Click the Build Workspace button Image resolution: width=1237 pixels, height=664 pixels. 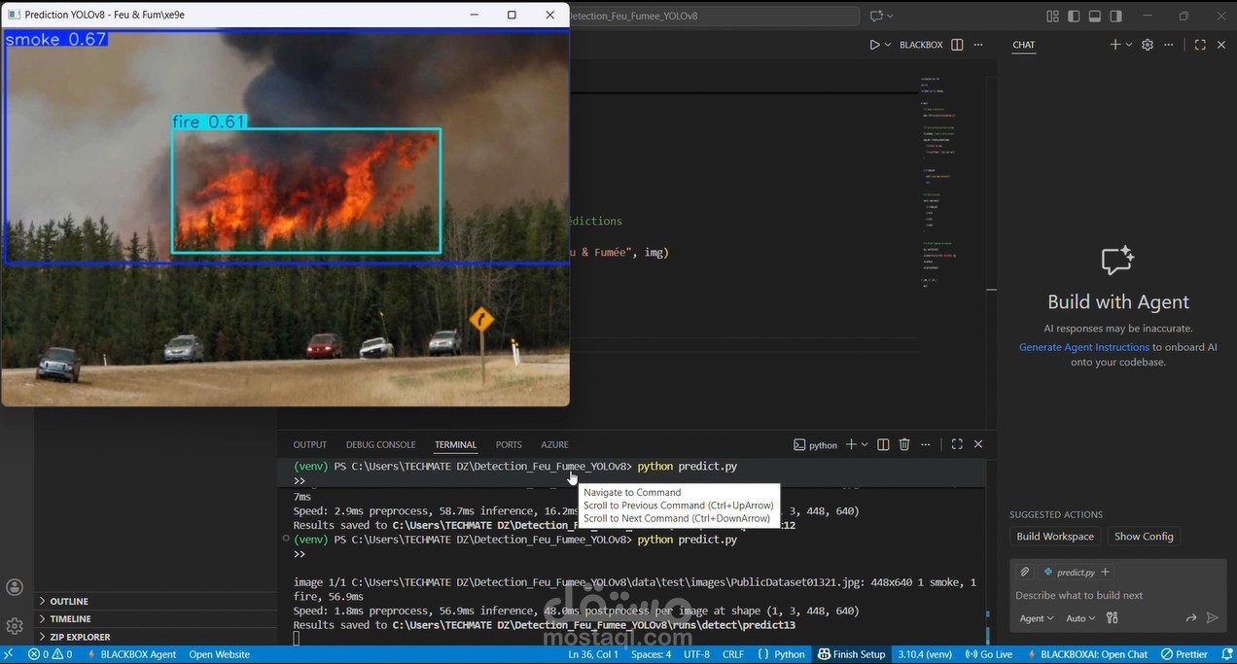pos(1054,536)
